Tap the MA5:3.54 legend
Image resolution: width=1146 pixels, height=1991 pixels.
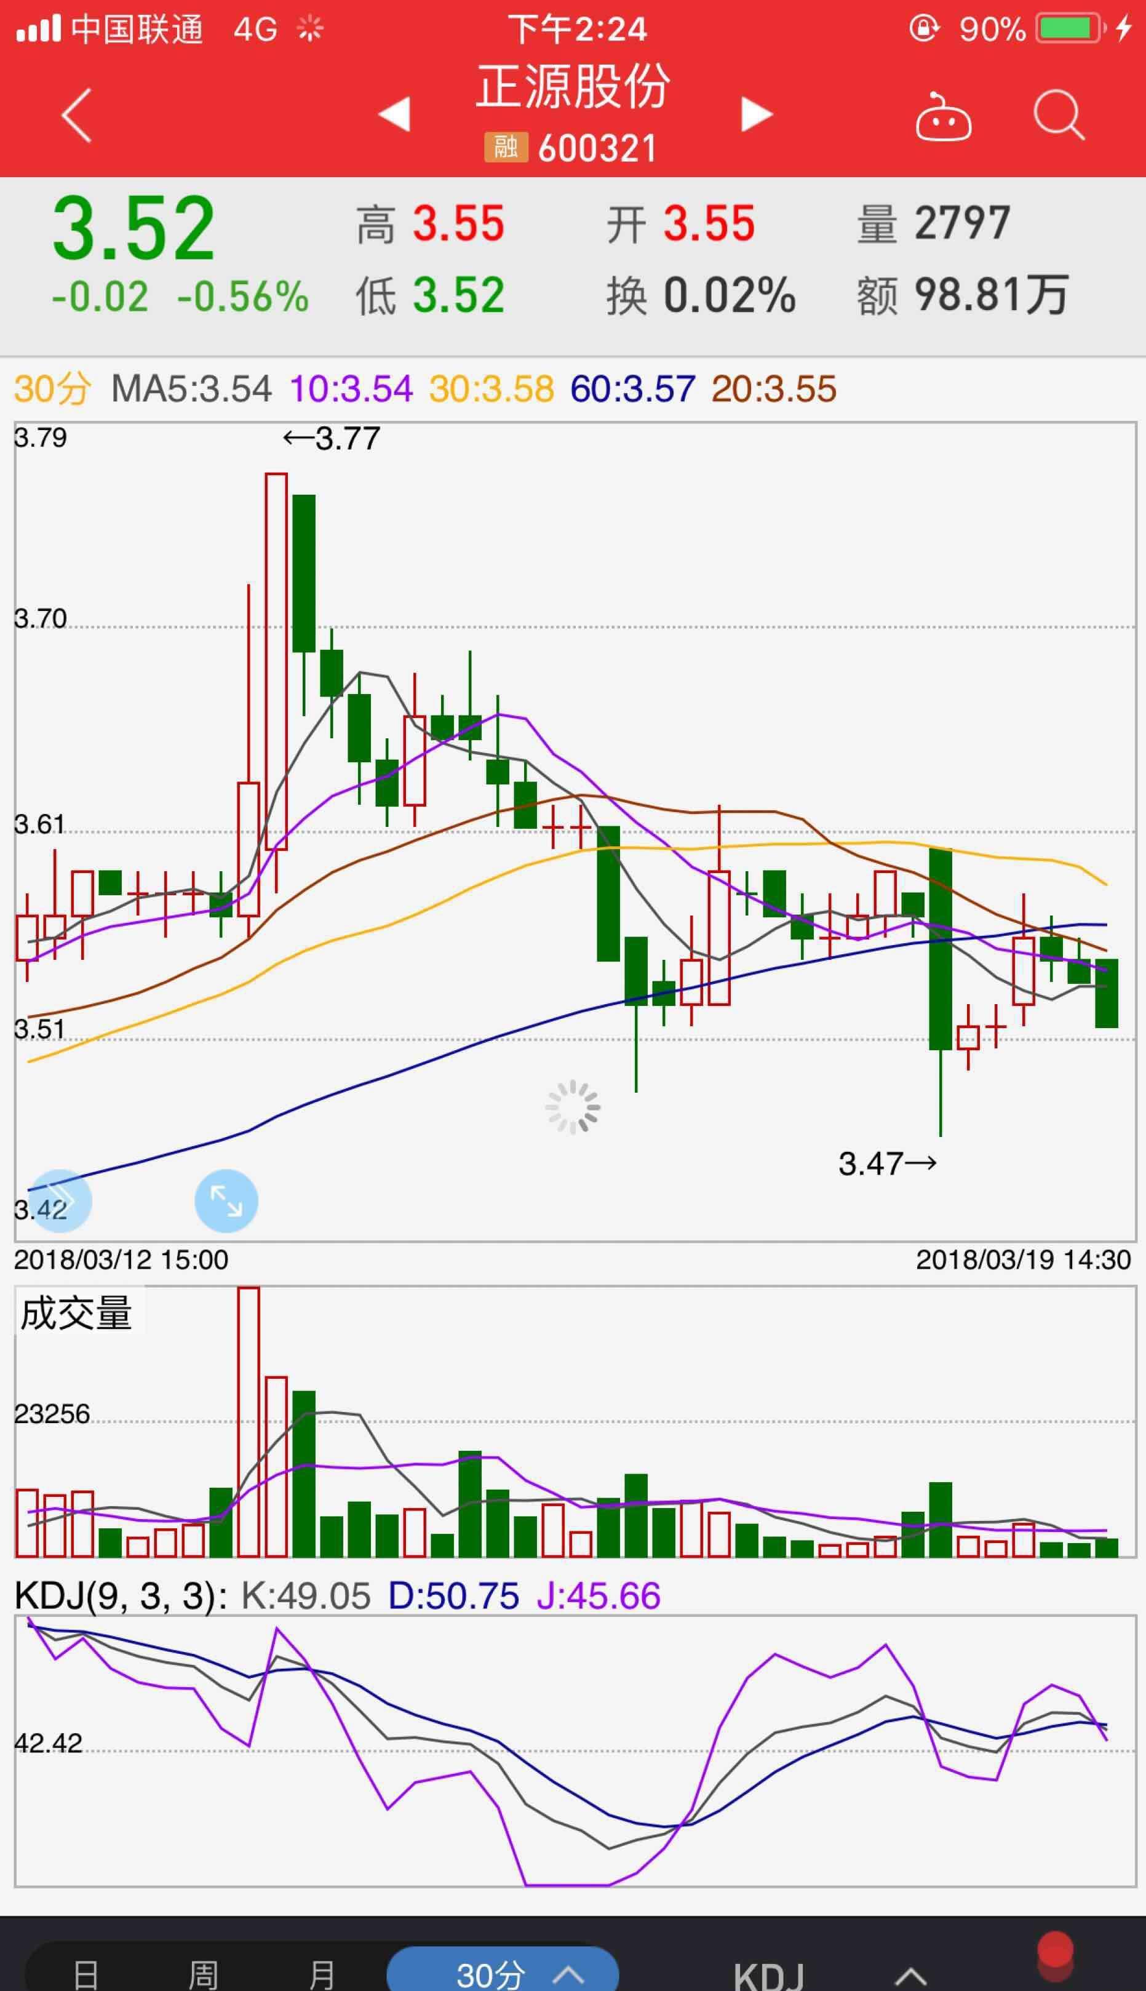pos(191,389)
